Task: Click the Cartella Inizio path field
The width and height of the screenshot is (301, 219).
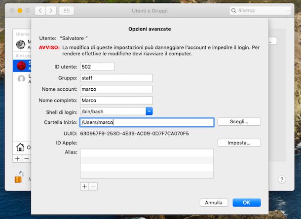Action: click(x=147, y=122)
